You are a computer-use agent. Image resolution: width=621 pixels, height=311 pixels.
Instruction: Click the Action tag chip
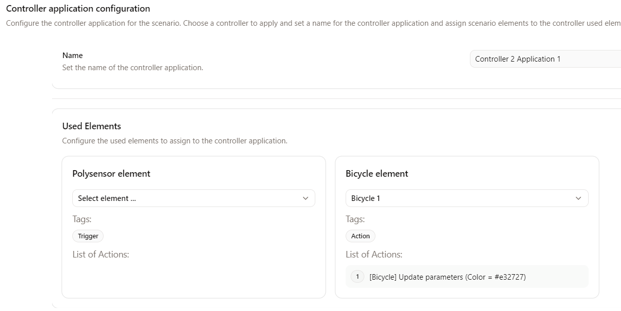coord(360,236)
